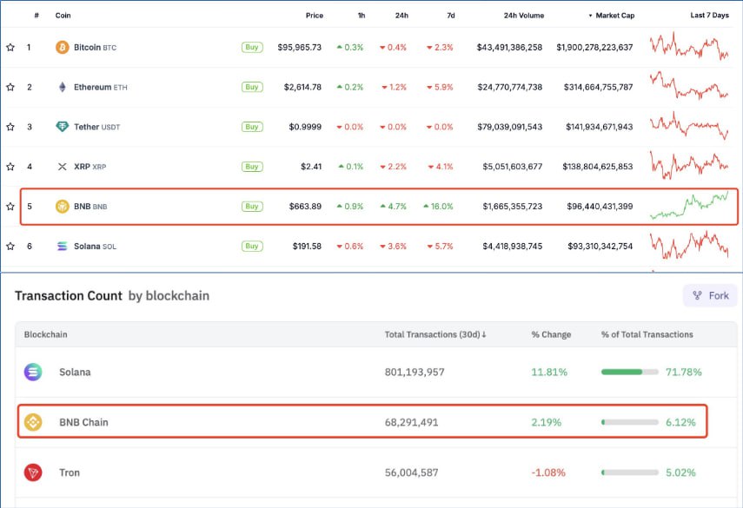Viewport: 743px width, 508px height.
Task: Open the Solana SOL coin link
Action: [x=95, y=247]
